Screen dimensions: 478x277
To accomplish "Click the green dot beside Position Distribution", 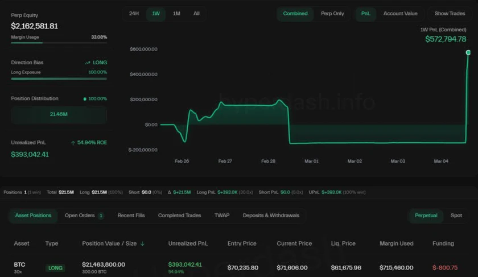I will click(x=85, y=99).
